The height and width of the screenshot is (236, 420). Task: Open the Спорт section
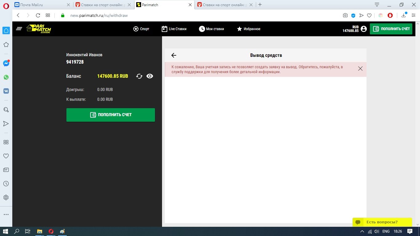(x=141, y=29)
